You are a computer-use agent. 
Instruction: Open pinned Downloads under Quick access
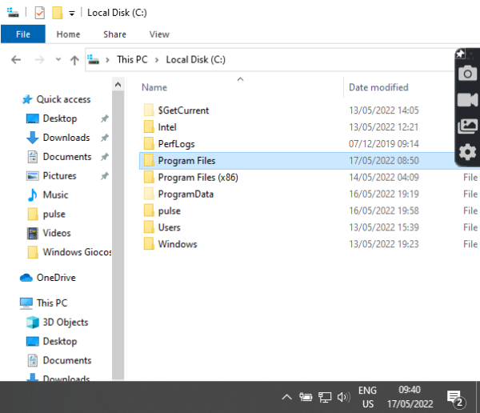coord(66,138)
